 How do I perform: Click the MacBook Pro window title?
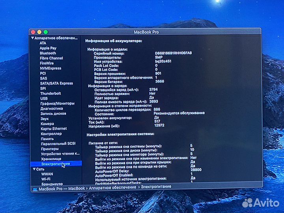click(146, 32)
